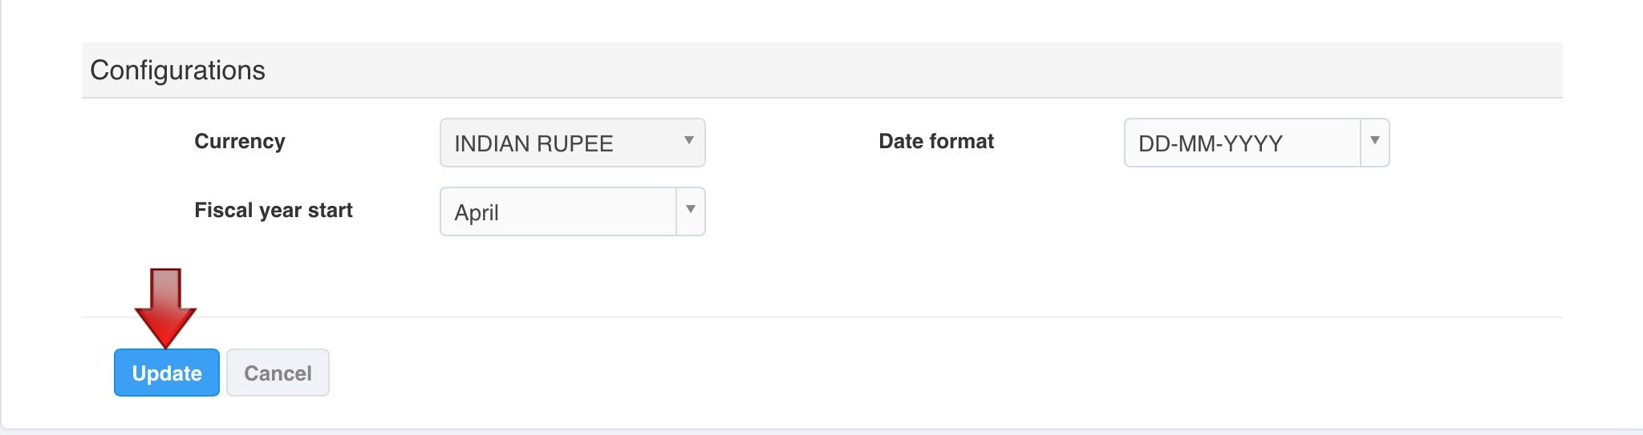Expand the Date format dropdown arrow
1643x435 pixels.
[1374, 141]
